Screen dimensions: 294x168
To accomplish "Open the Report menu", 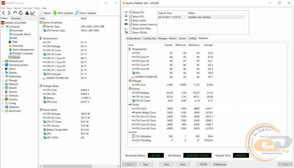I will point(17,8).
